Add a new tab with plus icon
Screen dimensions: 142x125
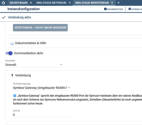[118, 3]
